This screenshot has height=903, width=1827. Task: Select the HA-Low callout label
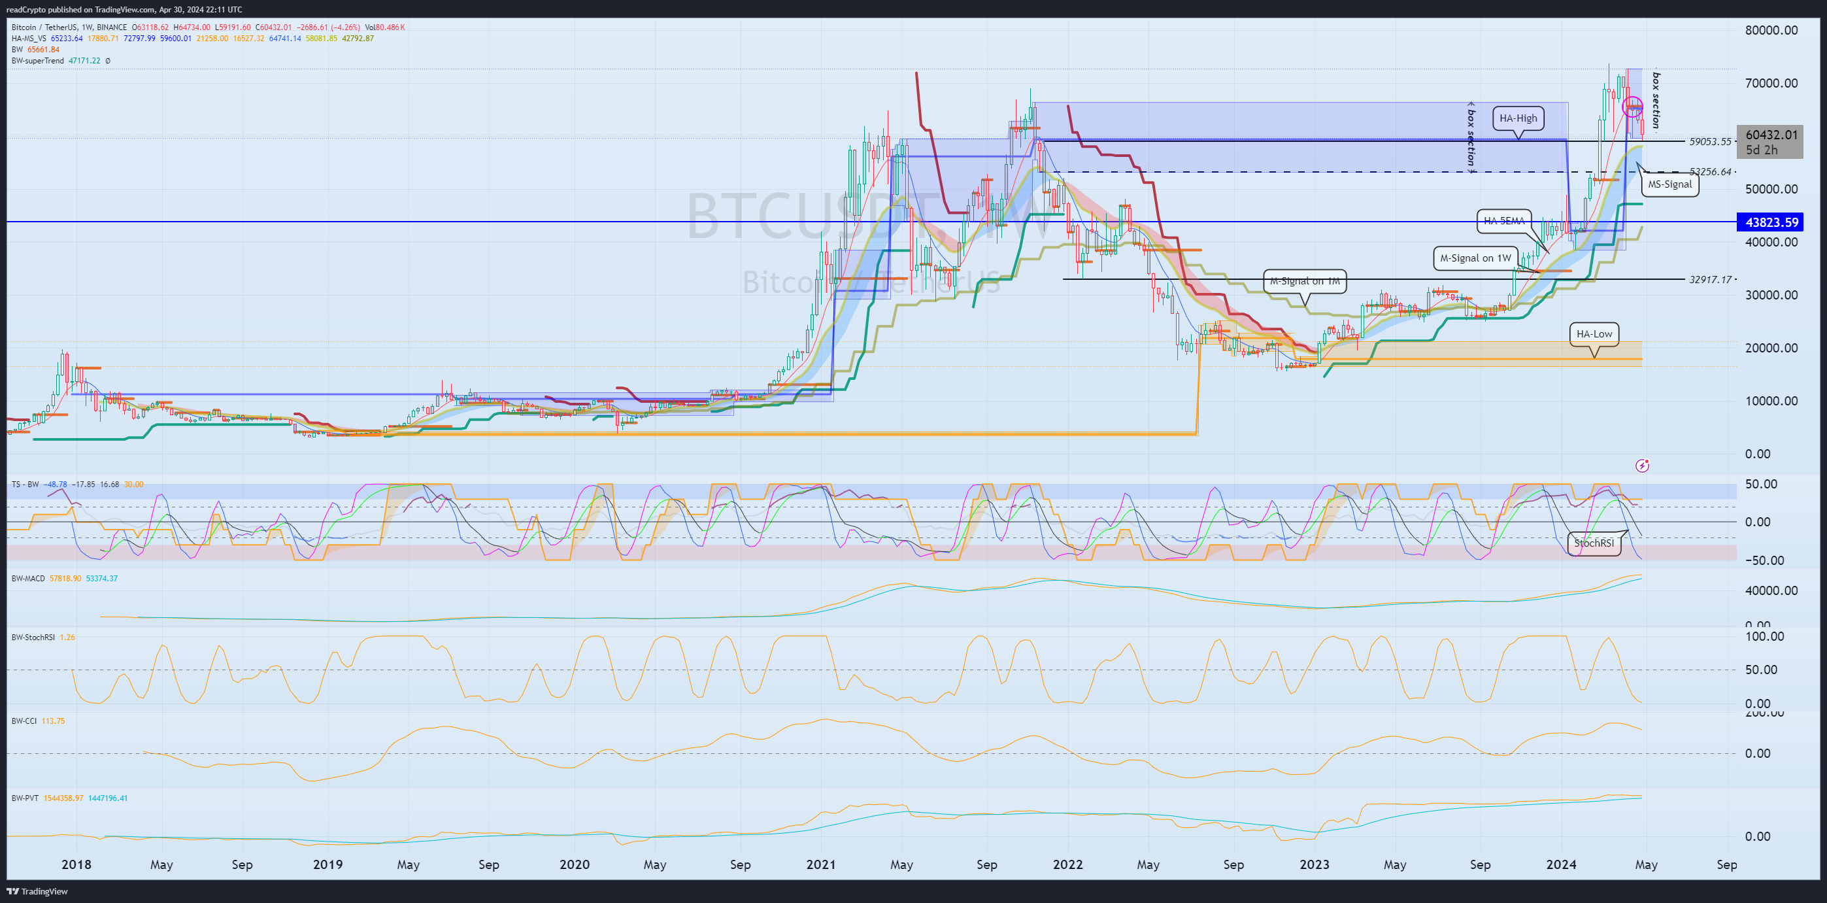click(x=1594, y=334)
